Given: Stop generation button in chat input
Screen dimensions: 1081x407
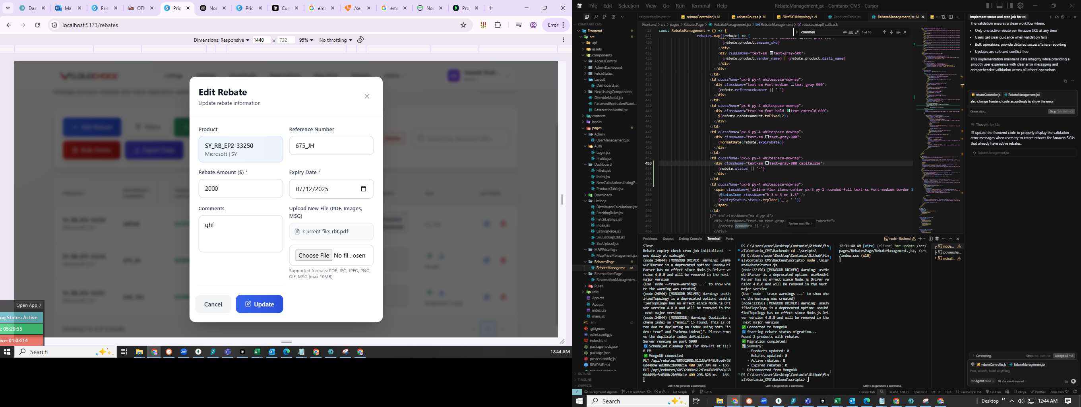Looking at the screenshot, I should click(1073, 381).
